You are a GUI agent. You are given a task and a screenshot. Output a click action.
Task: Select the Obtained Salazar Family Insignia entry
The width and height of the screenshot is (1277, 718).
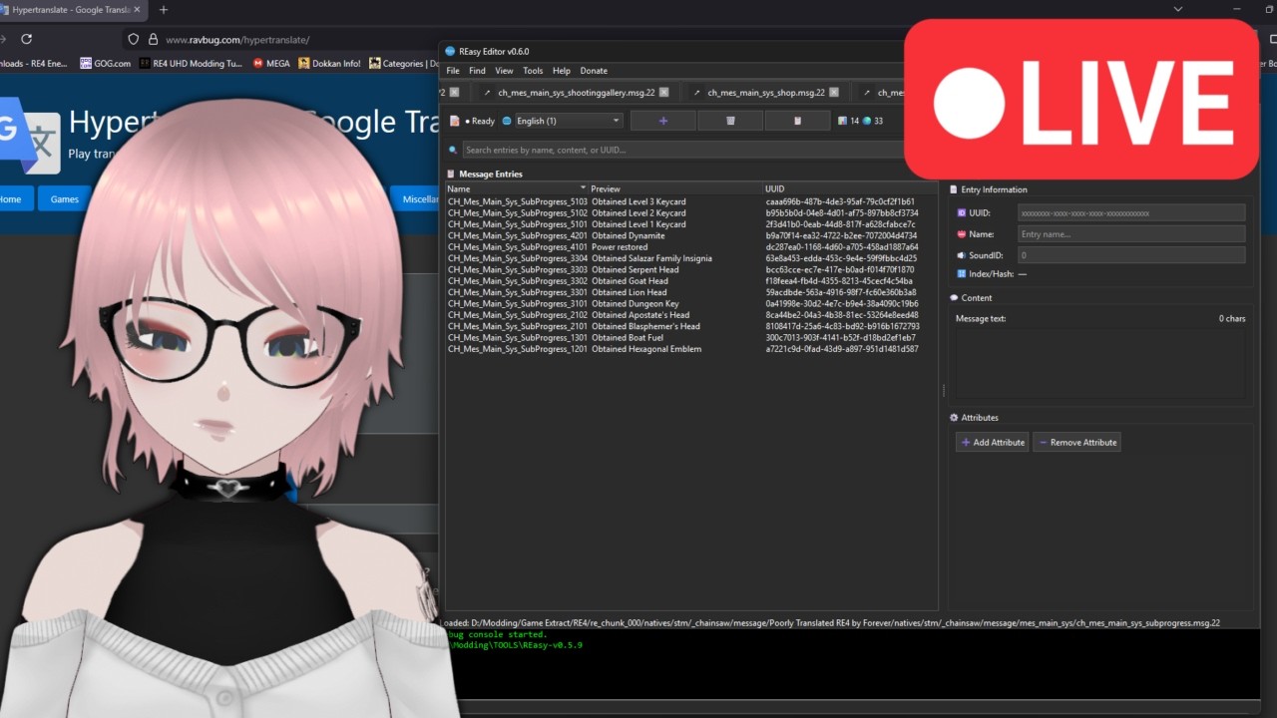coord(691,258)
